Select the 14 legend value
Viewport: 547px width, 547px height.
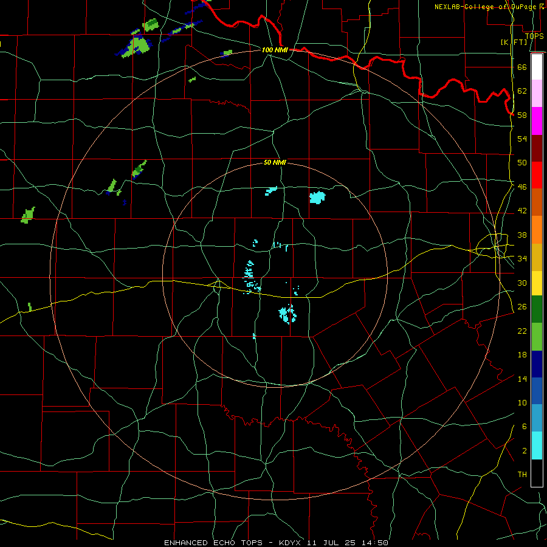522,379
